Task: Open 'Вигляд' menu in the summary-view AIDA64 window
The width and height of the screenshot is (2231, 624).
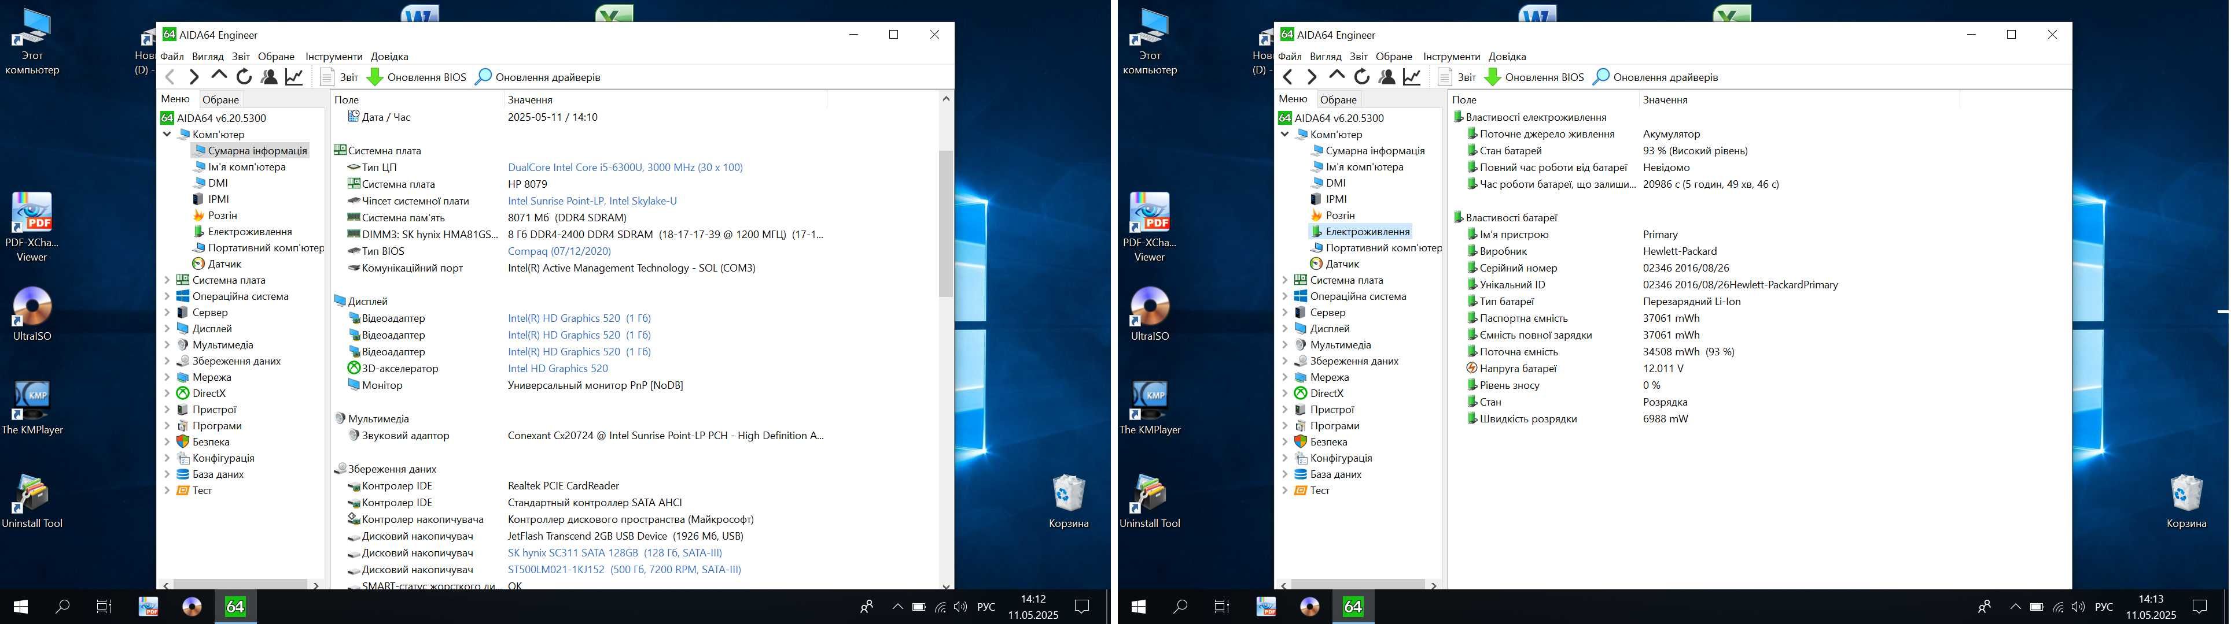Action: coord(208,56)
